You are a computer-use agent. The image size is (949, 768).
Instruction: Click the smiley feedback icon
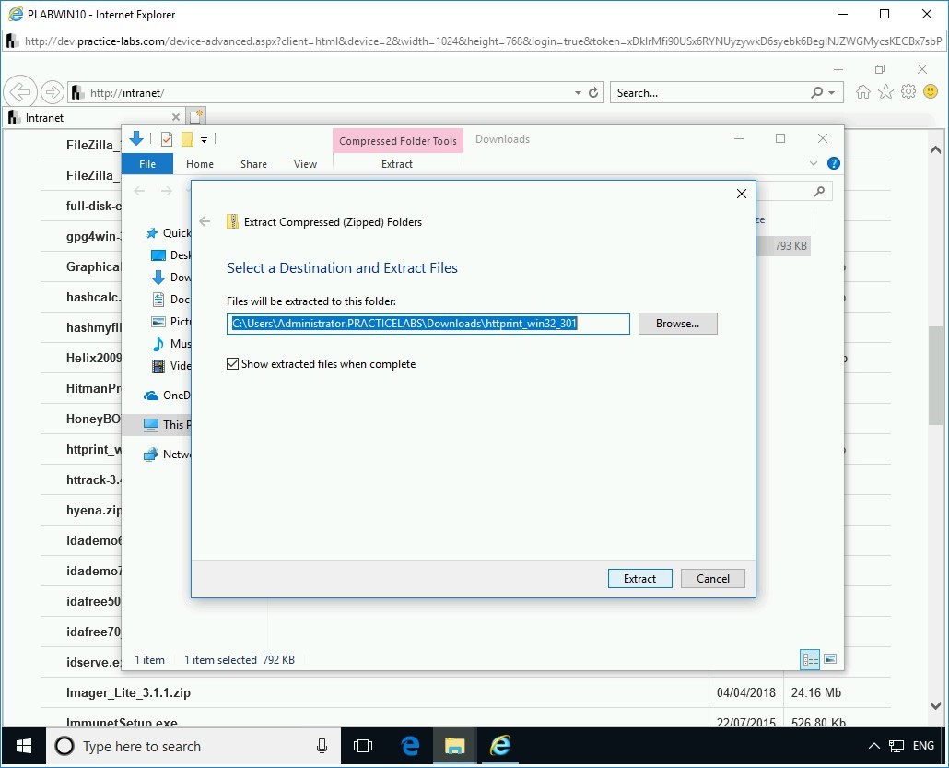931,92
